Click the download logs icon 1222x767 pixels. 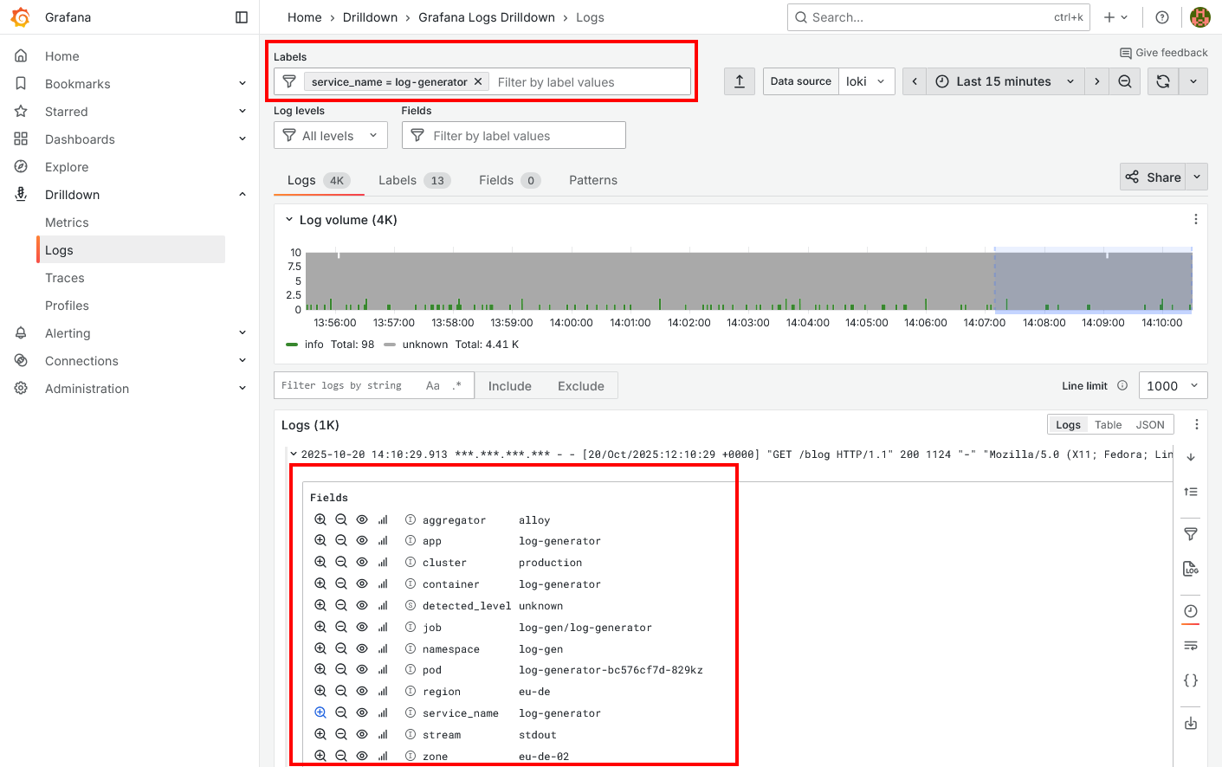(x=1191, y=724)
